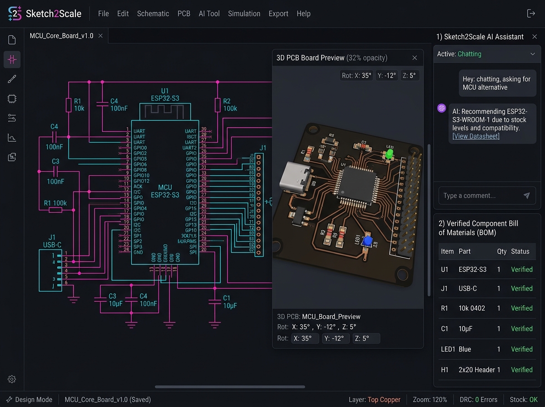The image size is (545, 407).
Task: Select the U1 ESP32-S3 label on schematic
Action: point(164,94)
